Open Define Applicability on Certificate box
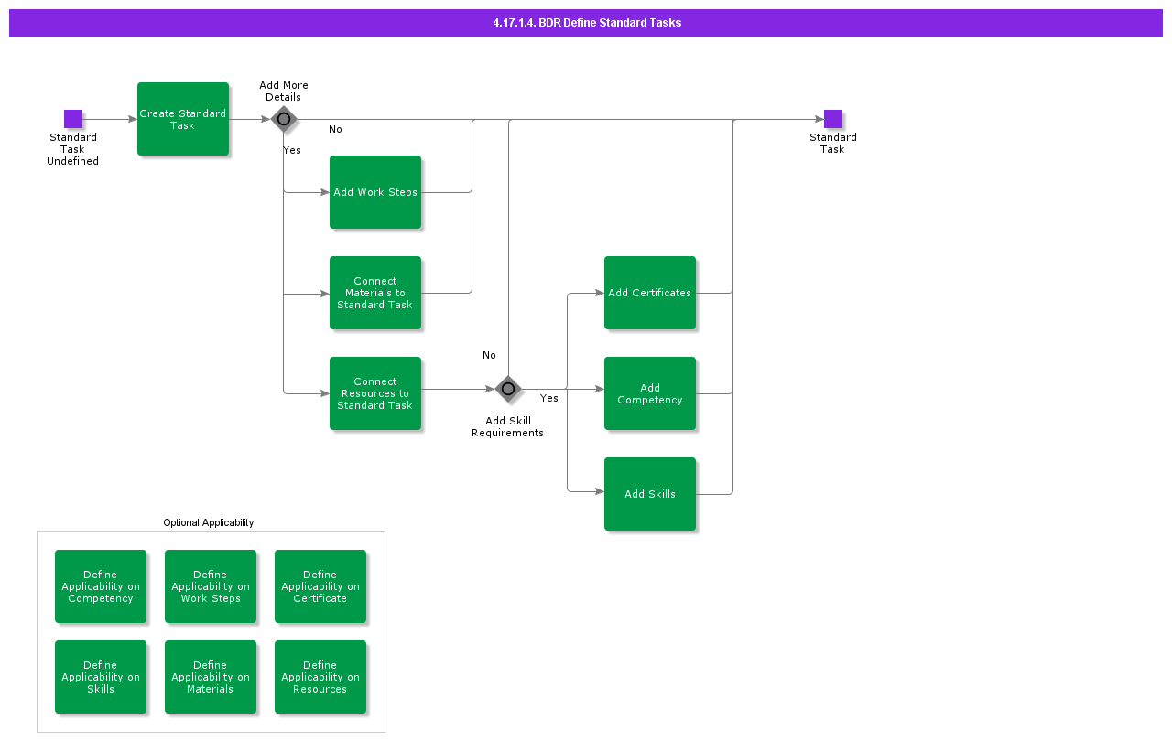 point(320,586)
